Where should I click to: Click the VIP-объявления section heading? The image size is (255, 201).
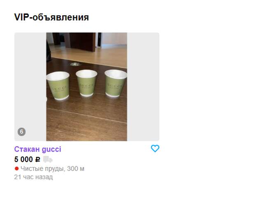click(x=51, y=17)
